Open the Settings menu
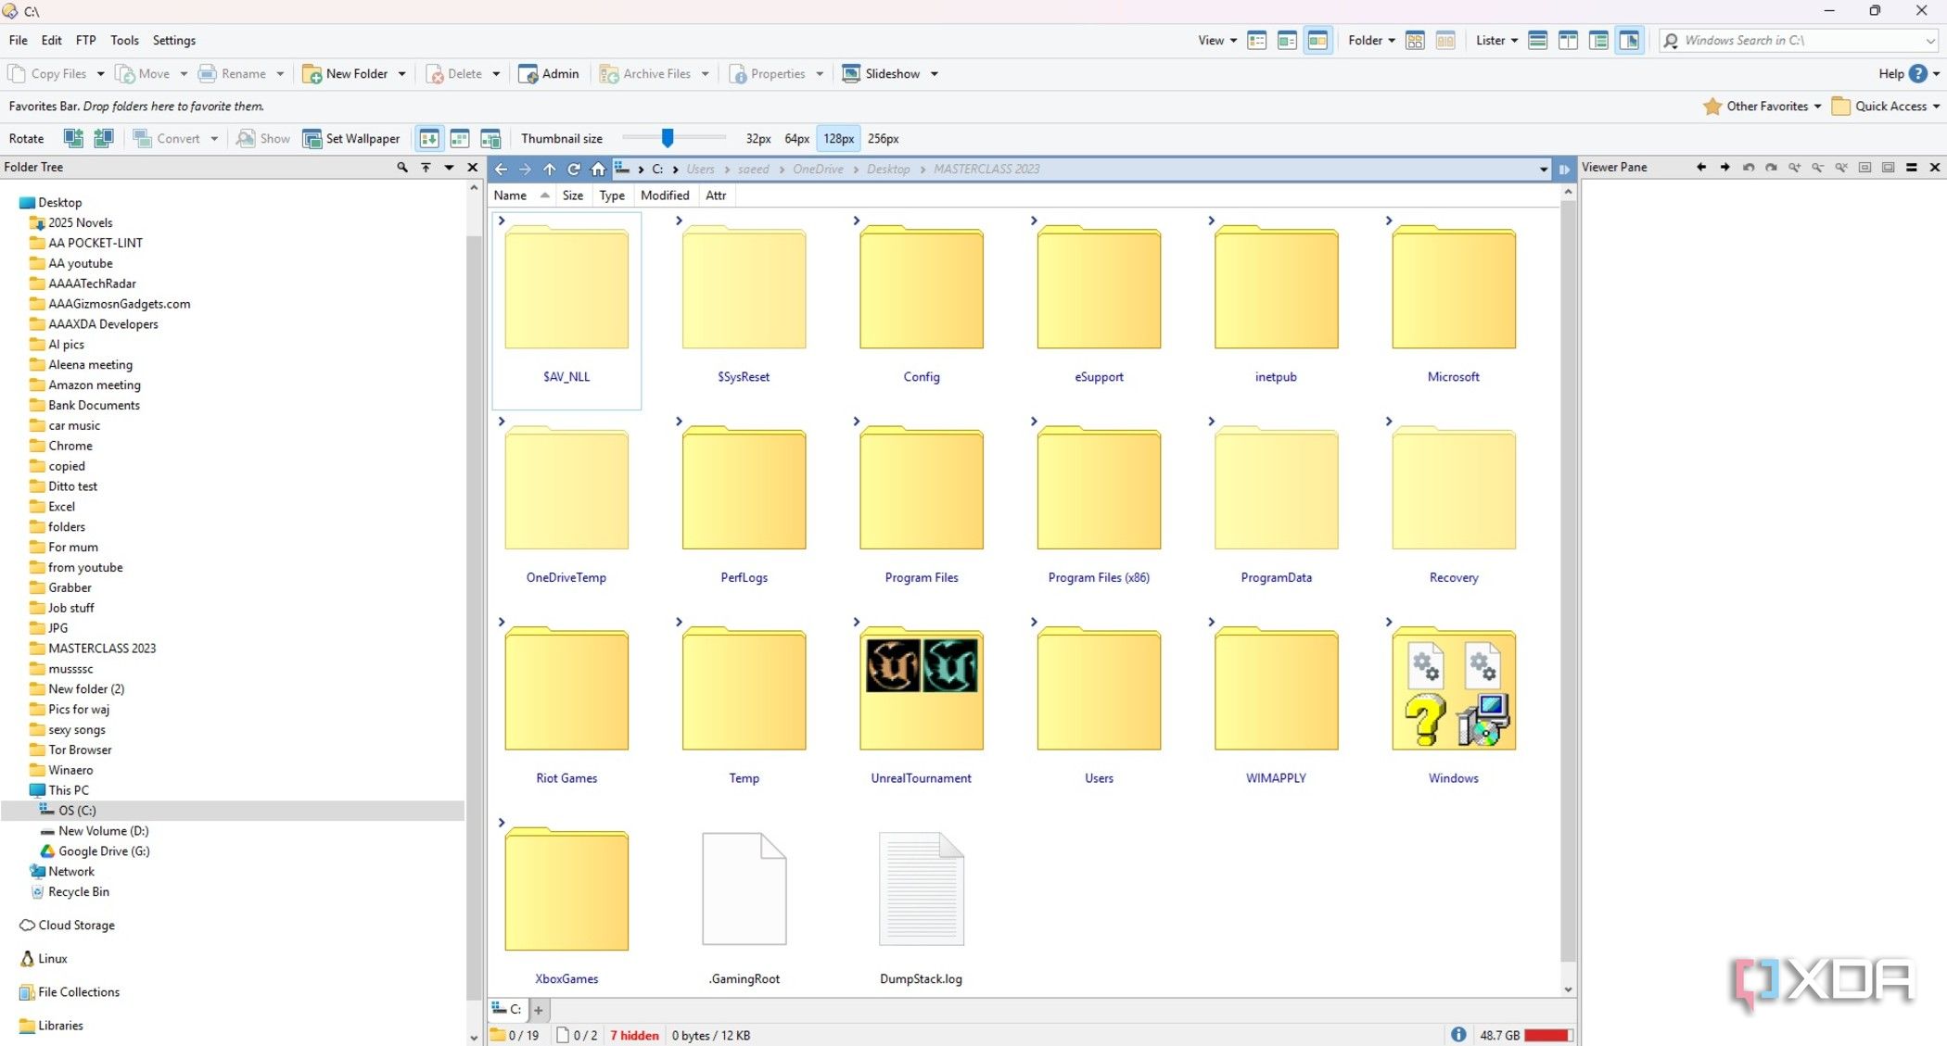Image resolution: width=1947 pixels, height=1046 pixels. (173, 41)
